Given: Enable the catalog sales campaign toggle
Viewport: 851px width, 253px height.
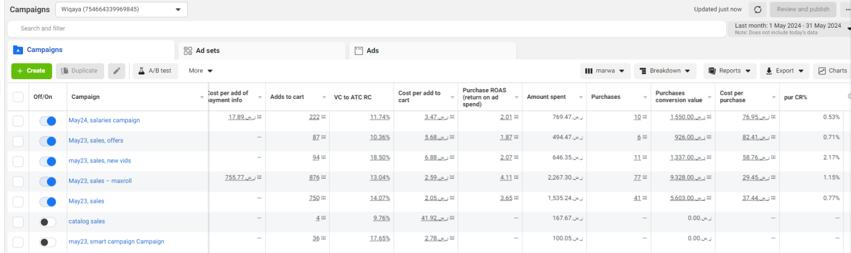Looking at the screenshot, I should (x=48, y=222).
